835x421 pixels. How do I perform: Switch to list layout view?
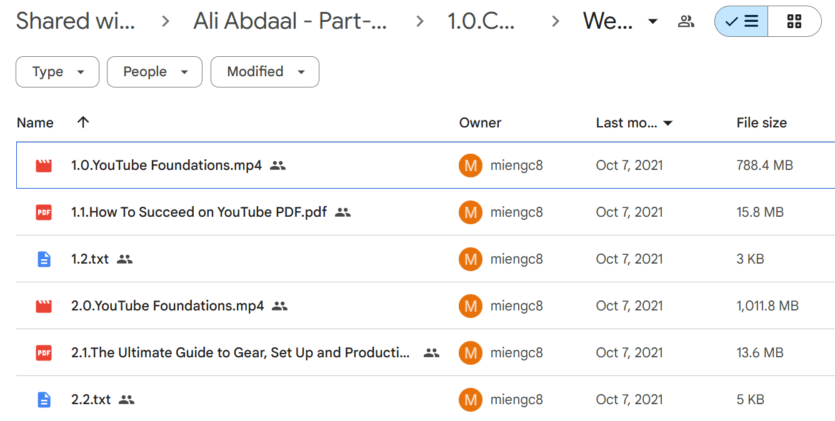click(x=742, y=22)
